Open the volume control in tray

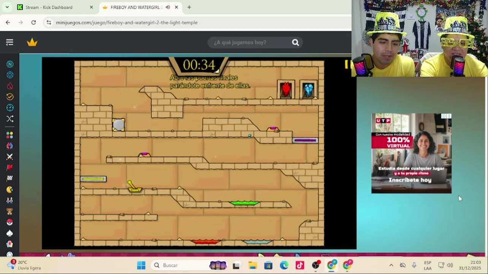coord(450,265)
